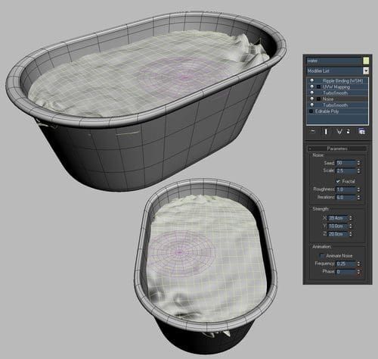The height and width of the screenshot is (359, 378).
Task: Click the Scale value field
Action: 345,170
